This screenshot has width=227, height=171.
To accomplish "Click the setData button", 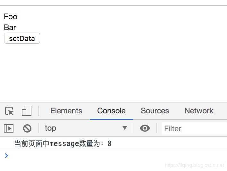I will (22, 38).
